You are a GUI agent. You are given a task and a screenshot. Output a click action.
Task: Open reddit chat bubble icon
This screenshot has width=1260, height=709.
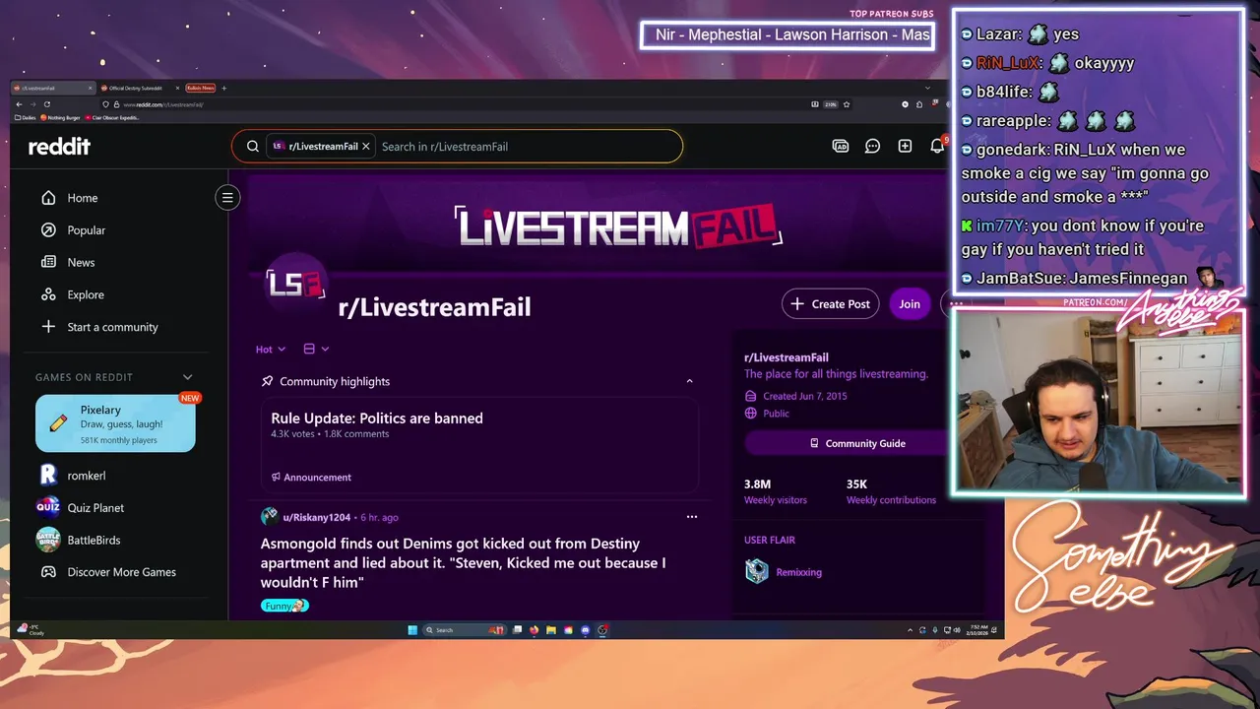point(872,146)
